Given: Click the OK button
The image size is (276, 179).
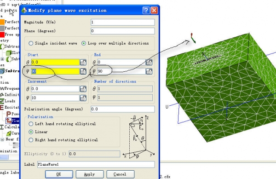Looking at the screenshot, I should 59,174.
